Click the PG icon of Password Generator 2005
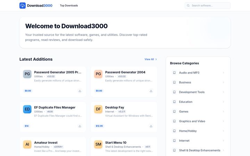The height and width of the screenshot is (156, 250). click(27, 74)
